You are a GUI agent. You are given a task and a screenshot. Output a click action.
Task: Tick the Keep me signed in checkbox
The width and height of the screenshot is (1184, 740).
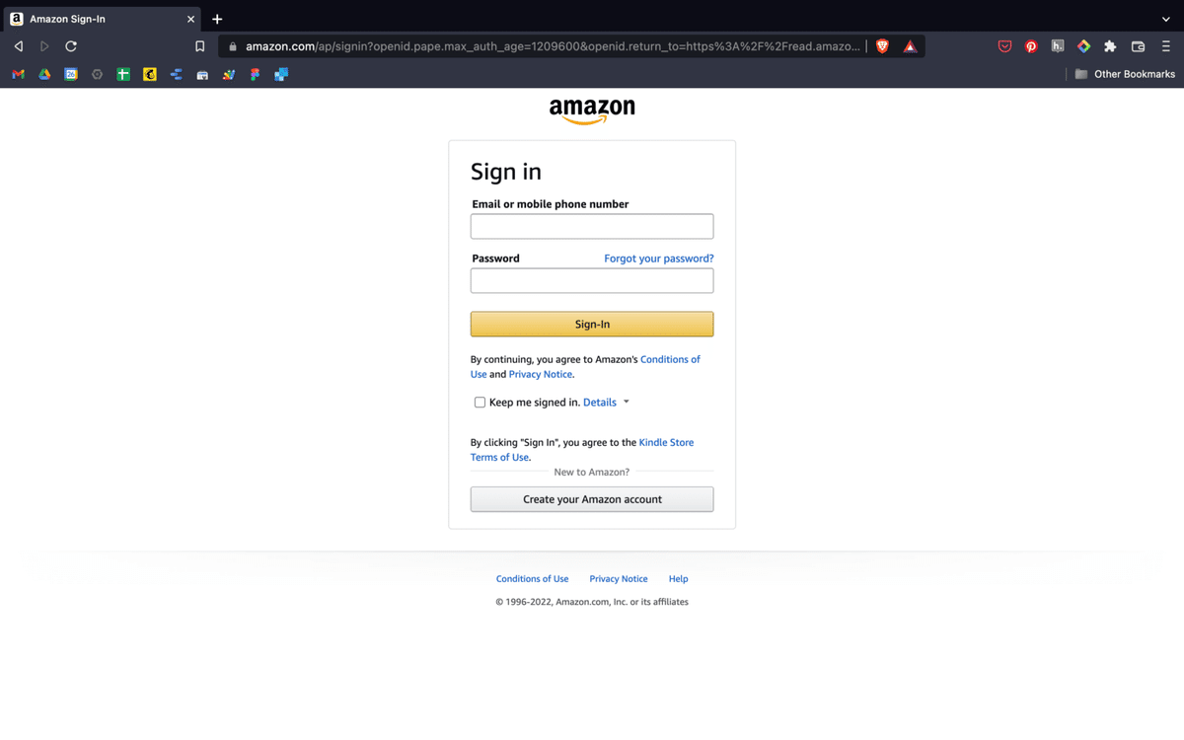pos(480,403)
